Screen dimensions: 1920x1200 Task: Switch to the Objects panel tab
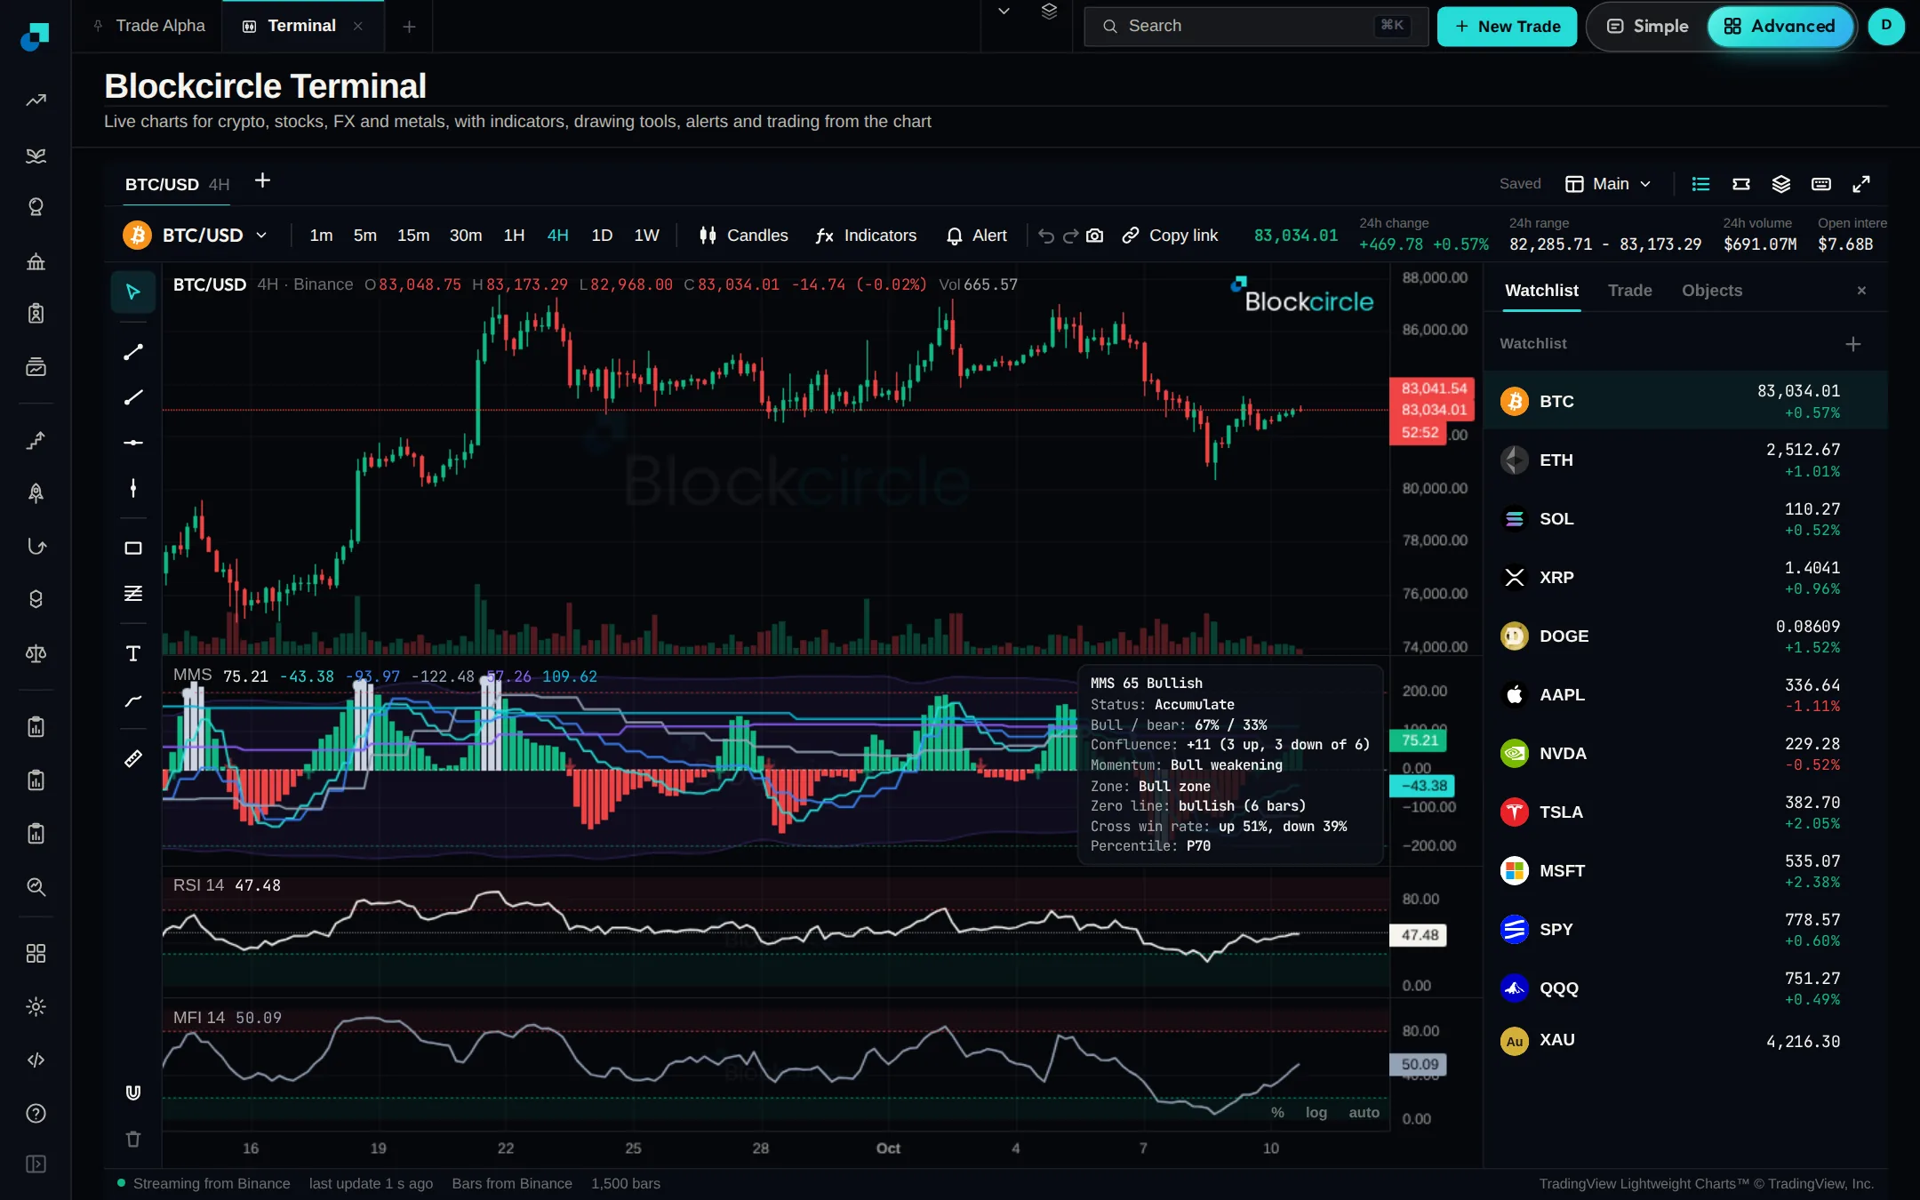click(1712, 291)
